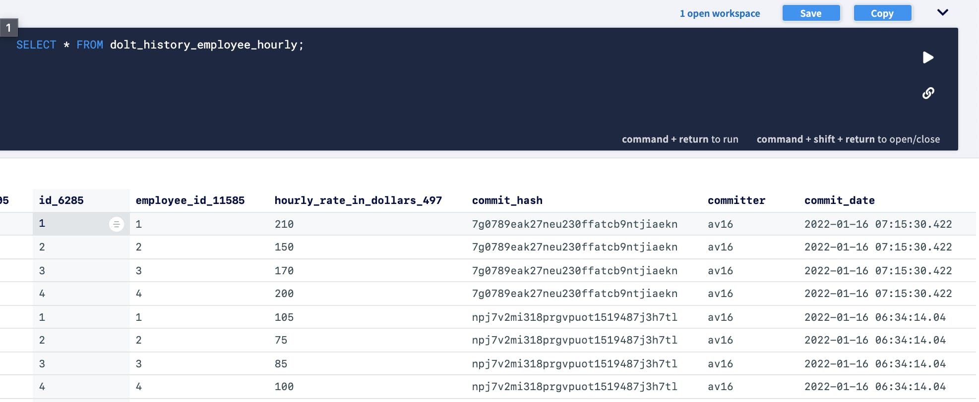Click commit date in the row with rate 75
979x402 pixels.
875,340
